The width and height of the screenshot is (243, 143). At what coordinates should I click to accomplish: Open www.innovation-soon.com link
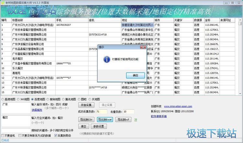pyautogui.click(x=178, y=106)
